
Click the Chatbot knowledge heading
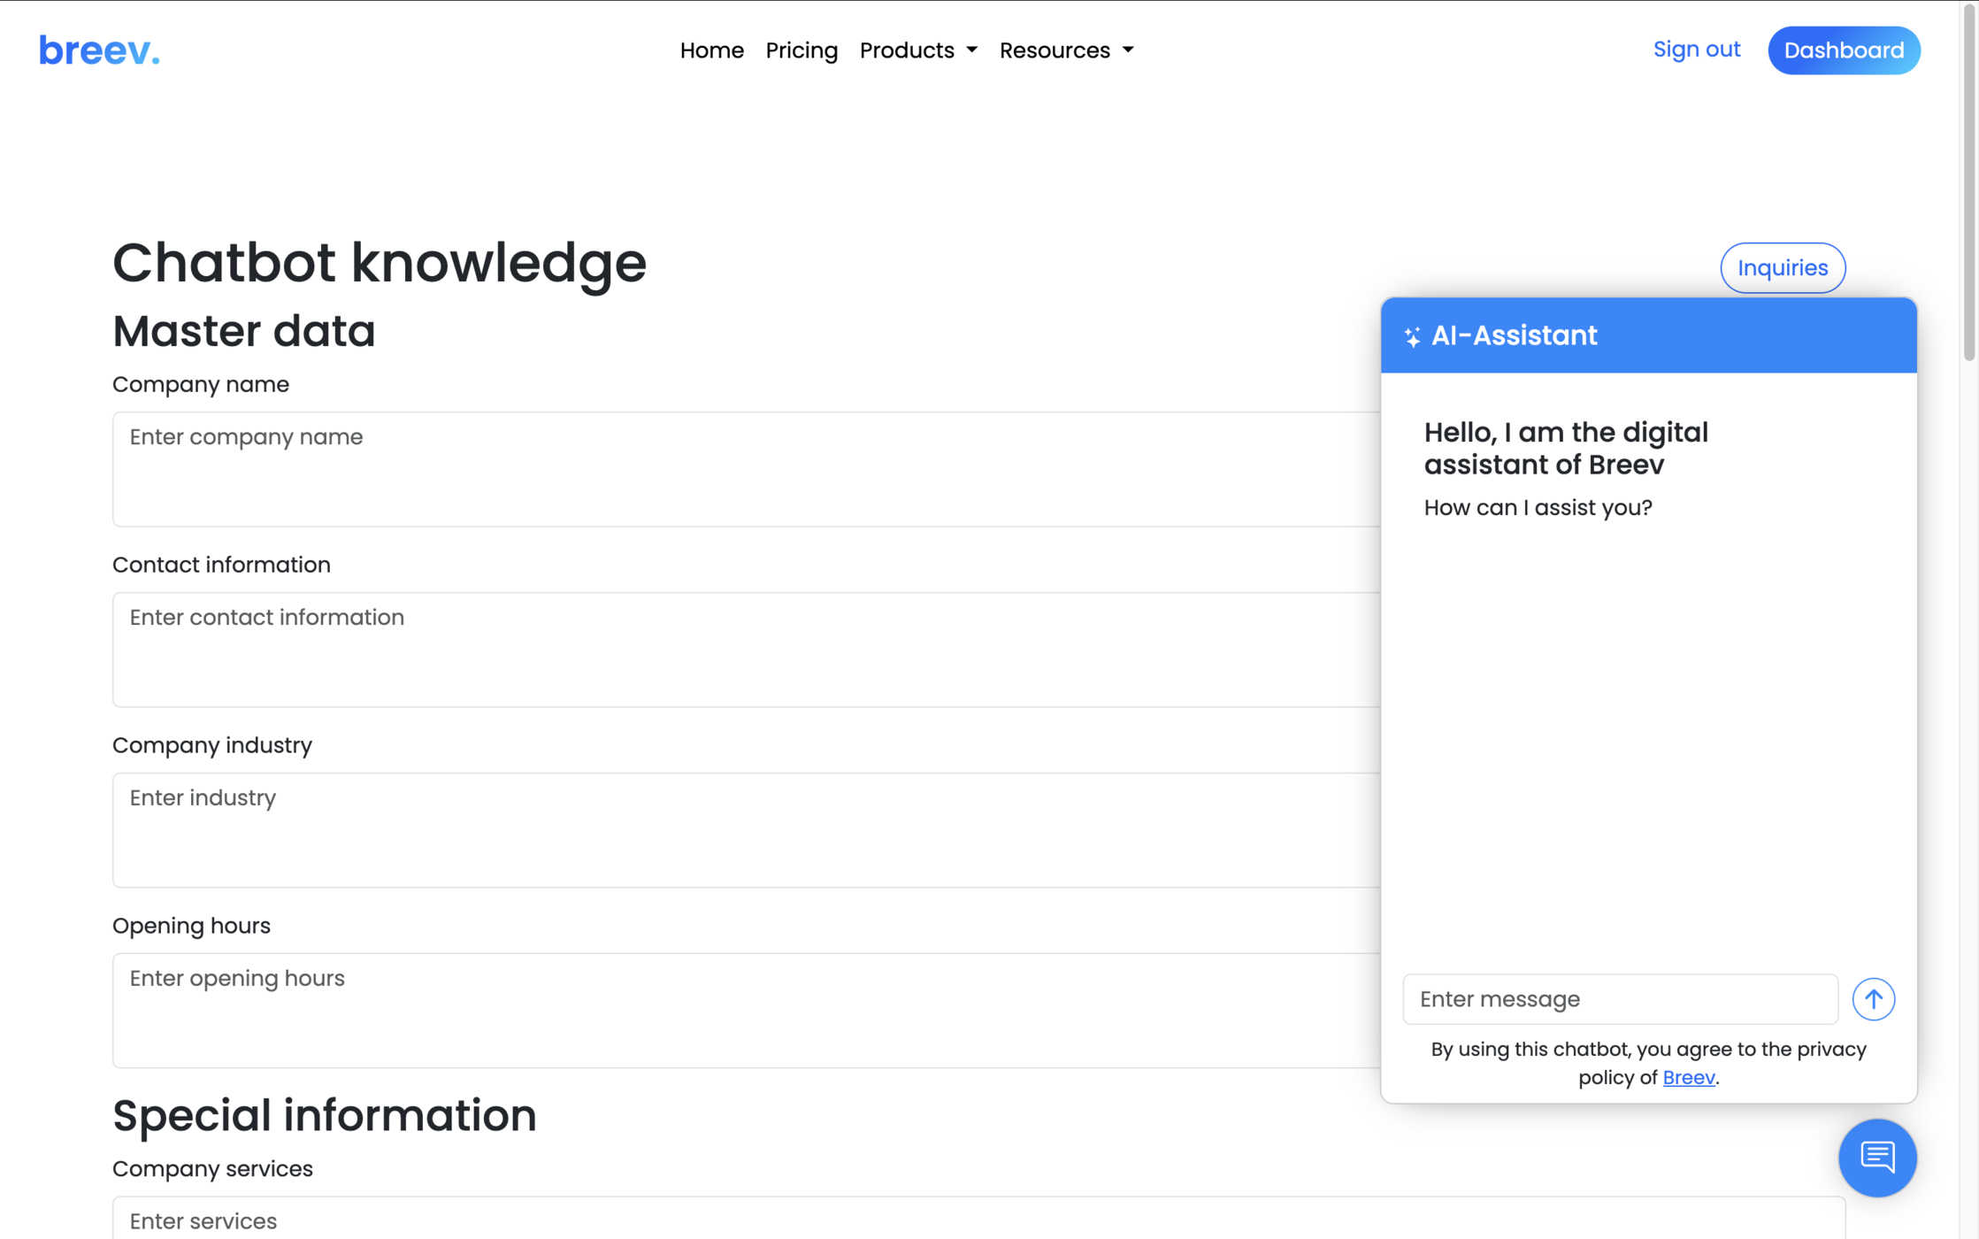380,263
